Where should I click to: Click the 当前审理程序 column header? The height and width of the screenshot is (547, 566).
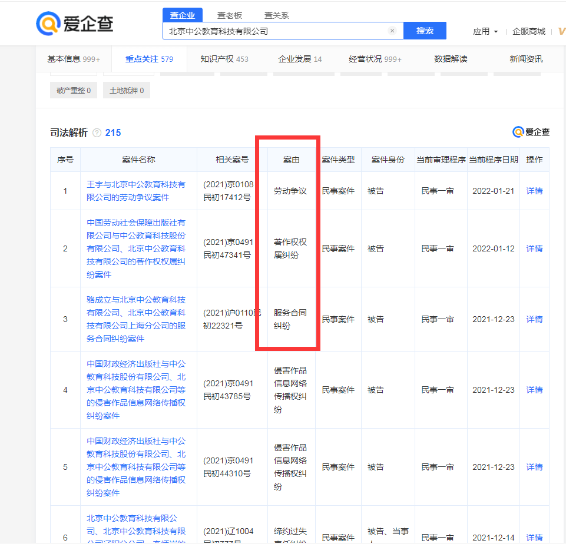pos(441,160)
